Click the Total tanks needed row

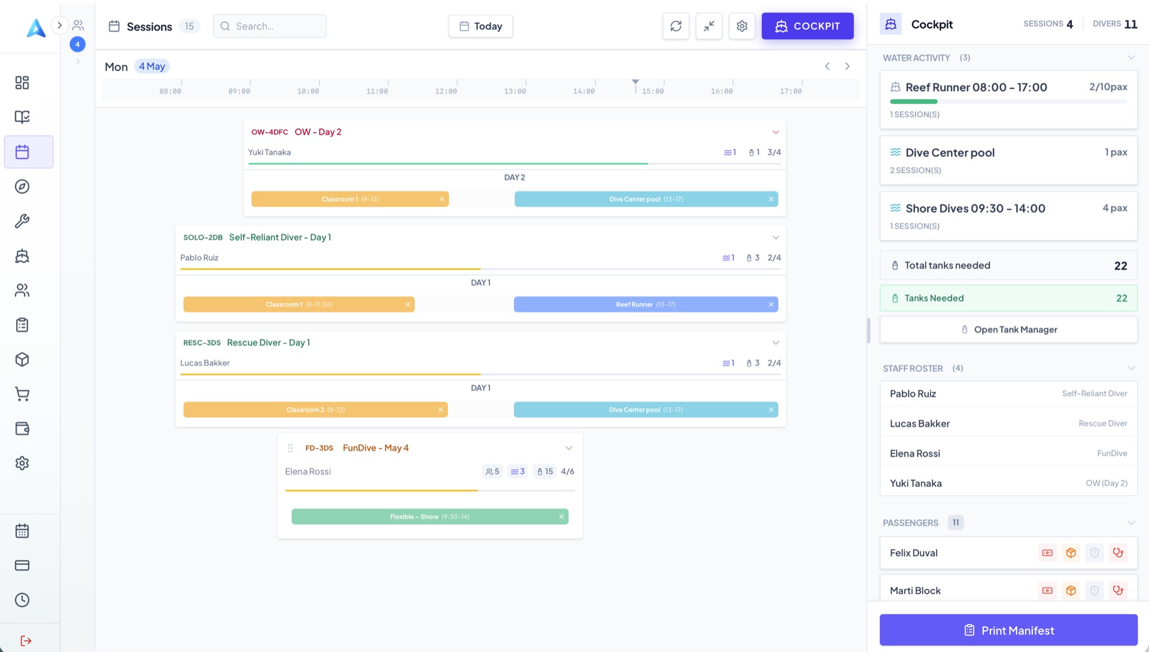pos(1008,266)
